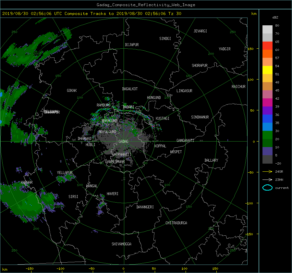Click the JEVARGI city label
292x273 pixels.
click(x=200, y=31)
